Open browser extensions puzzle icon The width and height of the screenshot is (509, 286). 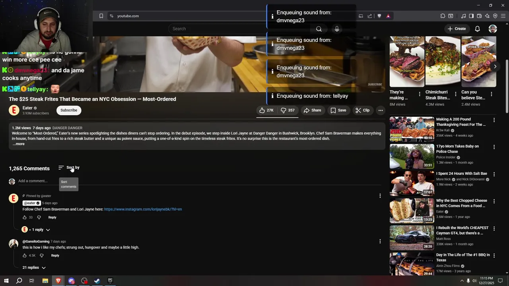click(x=443, y=16)
